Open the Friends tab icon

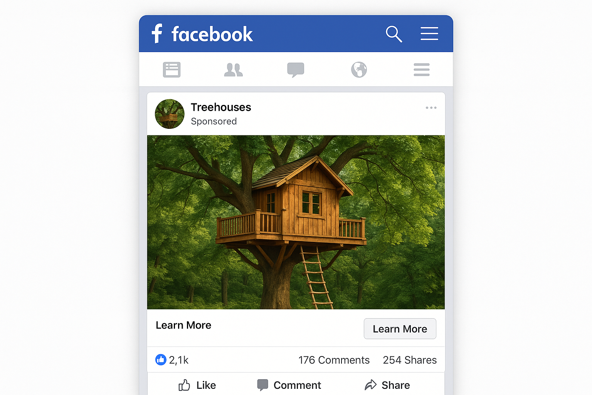coord(234,70)
